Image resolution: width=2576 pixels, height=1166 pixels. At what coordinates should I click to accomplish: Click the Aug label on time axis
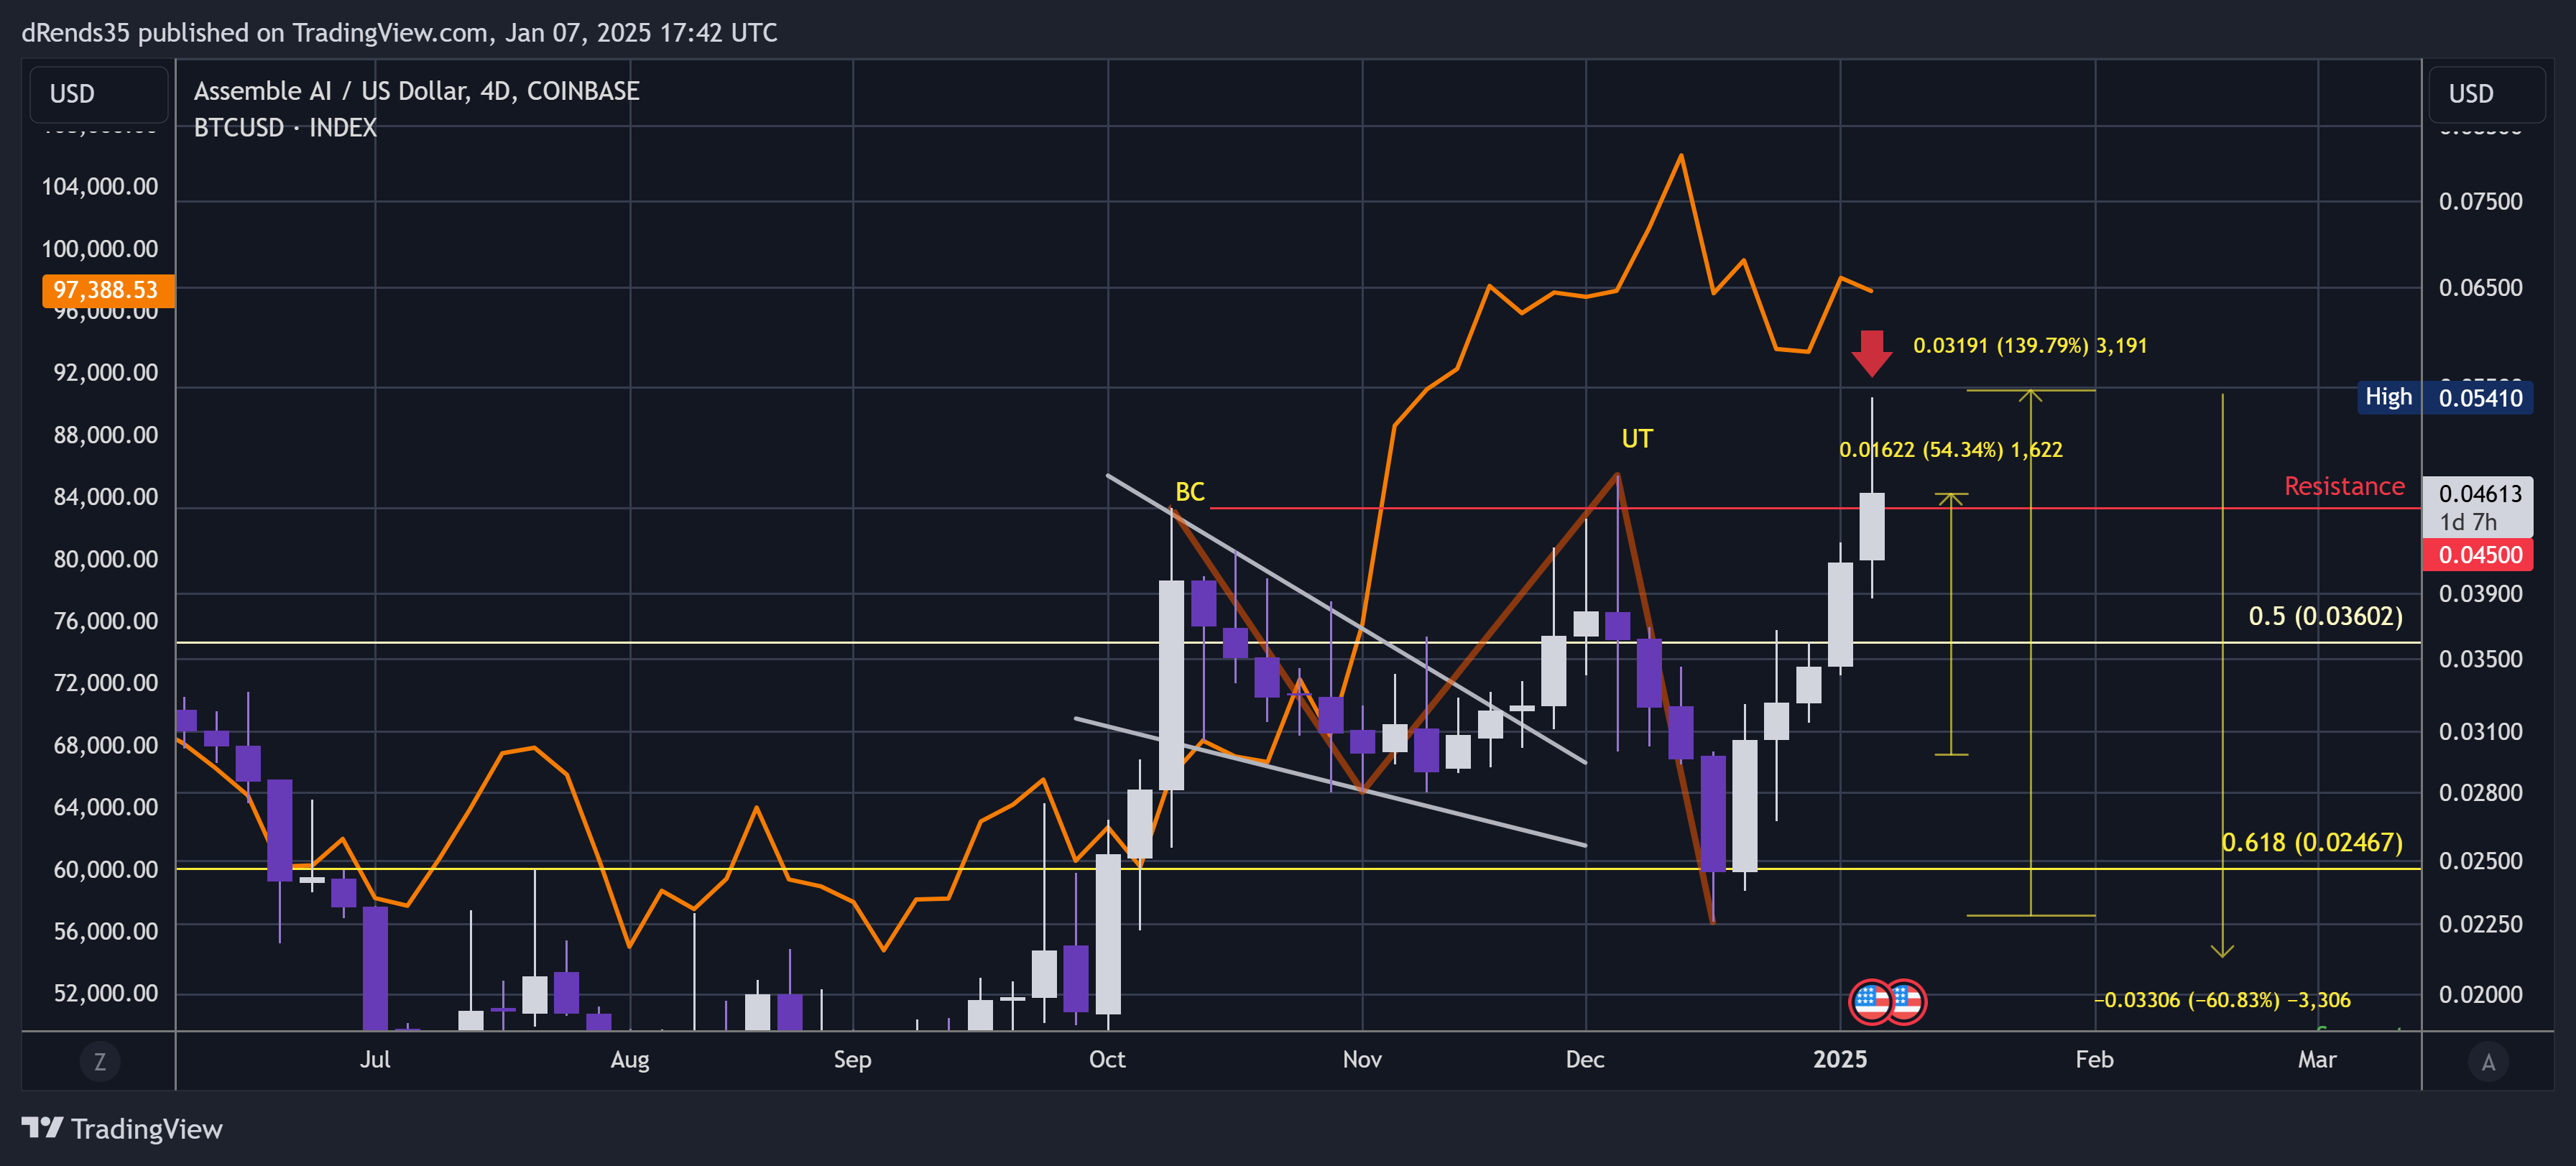pos(630,1059)
